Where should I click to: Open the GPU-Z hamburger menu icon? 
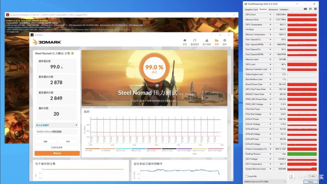point(315,9)
